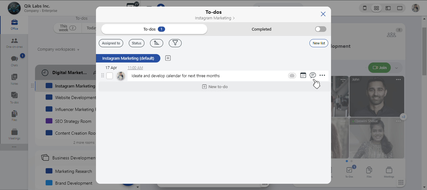
Task: Switch to the Completed tab
Action: [x=261, y=29]
